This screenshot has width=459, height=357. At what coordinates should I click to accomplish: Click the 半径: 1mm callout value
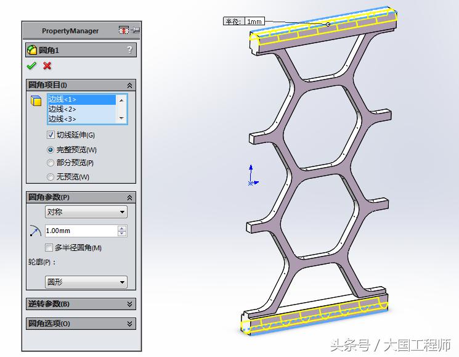point(254,22)
